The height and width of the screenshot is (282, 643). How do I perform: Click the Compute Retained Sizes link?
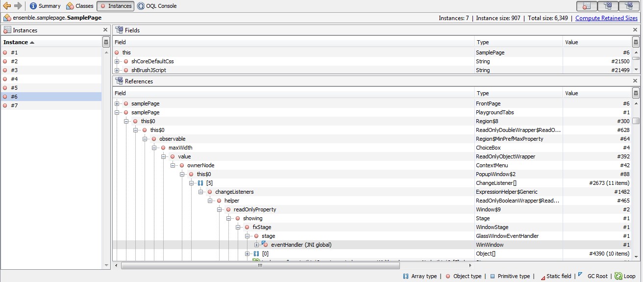coord(606,18)
